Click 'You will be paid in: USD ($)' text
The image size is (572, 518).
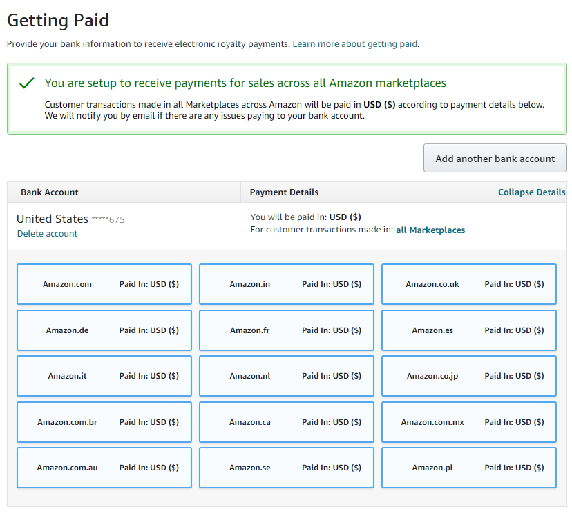[x=306, y=217]
